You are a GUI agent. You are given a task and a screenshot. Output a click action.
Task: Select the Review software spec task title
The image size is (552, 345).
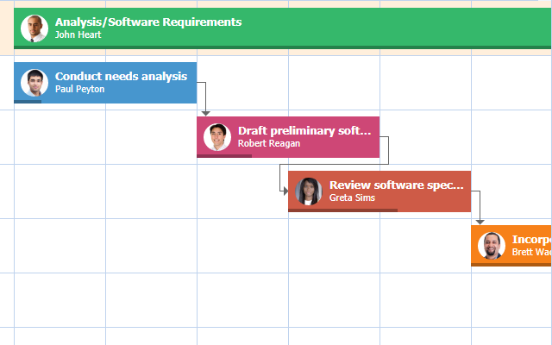392,185
